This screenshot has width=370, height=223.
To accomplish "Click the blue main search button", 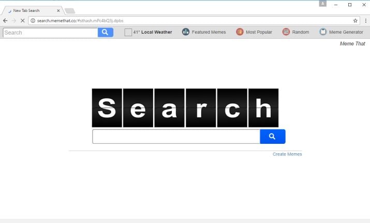I will tap(272, 137).
